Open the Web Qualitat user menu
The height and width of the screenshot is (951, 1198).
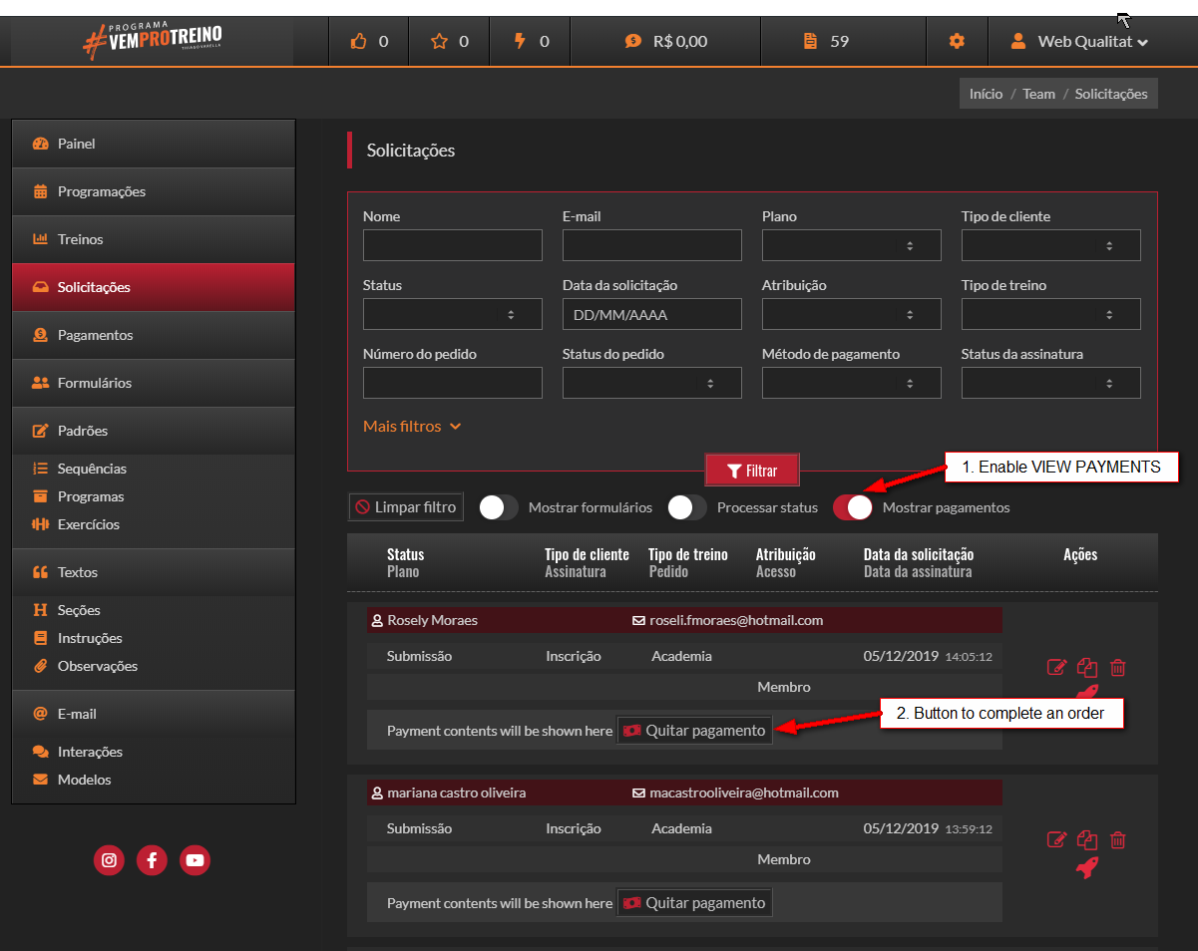coord(1080,41)
